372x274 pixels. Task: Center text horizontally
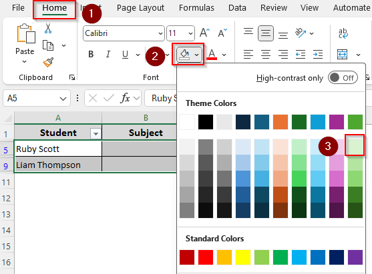click(266, 55)
